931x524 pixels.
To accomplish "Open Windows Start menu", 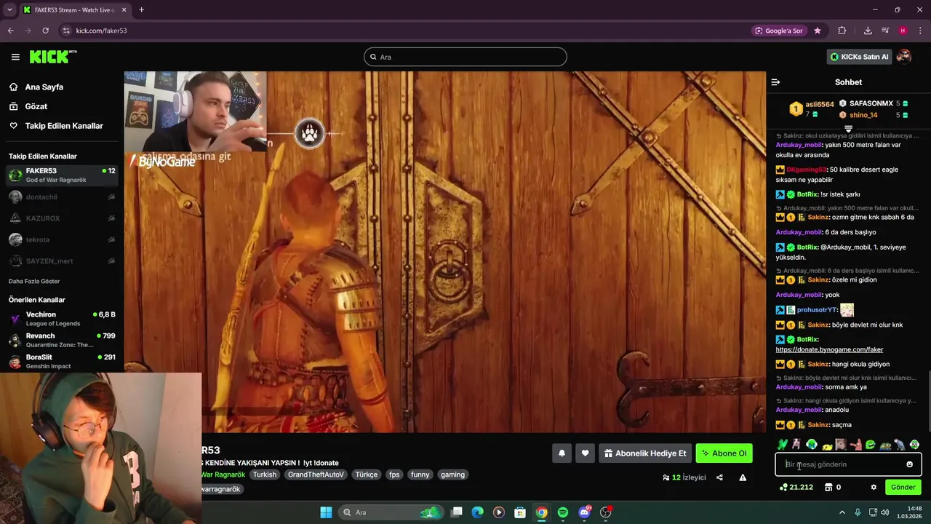I will (x=326, y=512).
